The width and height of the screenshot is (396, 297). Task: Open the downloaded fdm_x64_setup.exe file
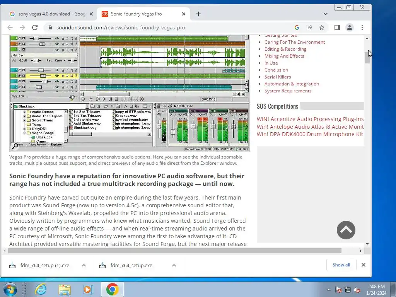131,265
